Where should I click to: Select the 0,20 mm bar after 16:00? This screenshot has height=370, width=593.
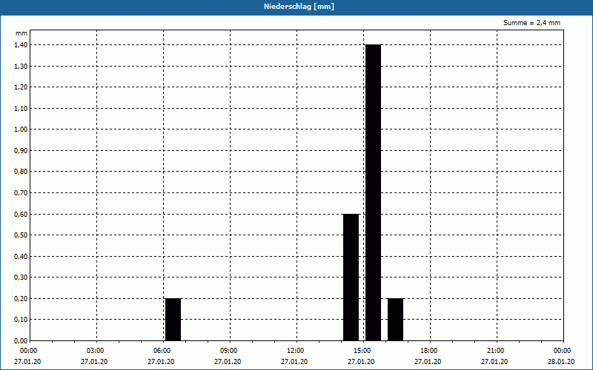click(x=395, y=320)
